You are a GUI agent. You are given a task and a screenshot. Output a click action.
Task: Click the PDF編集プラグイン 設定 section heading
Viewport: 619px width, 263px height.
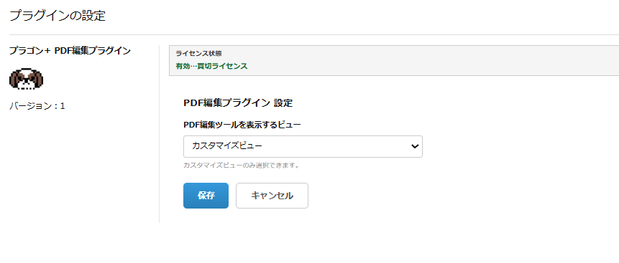238,103
